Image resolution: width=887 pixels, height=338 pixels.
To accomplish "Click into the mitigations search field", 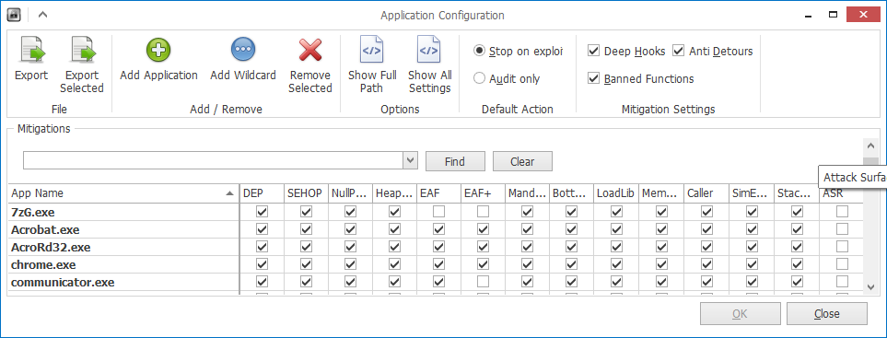I will point(214,160).
